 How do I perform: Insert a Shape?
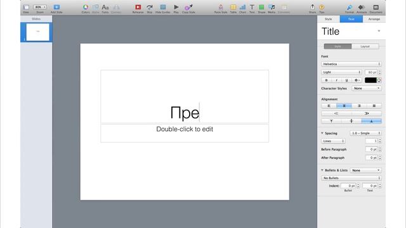261,7
